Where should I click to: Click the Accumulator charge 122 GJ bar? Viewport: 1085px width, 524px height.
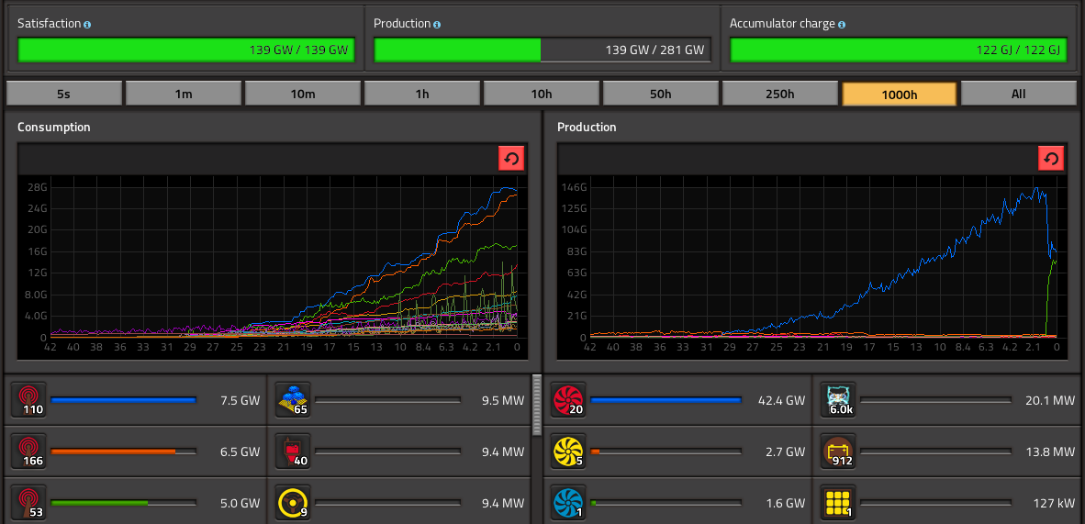coord(899,50)
